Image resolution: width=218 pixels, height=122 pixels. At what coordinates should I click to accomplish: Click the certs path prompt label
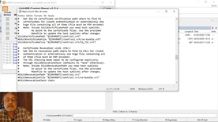coord(59,116)
